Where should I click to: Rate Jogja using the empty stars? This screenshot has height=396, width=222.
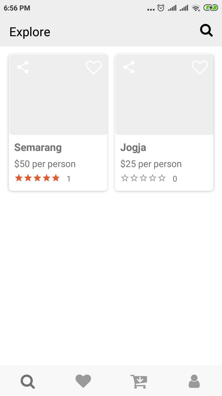coord(143,178)
